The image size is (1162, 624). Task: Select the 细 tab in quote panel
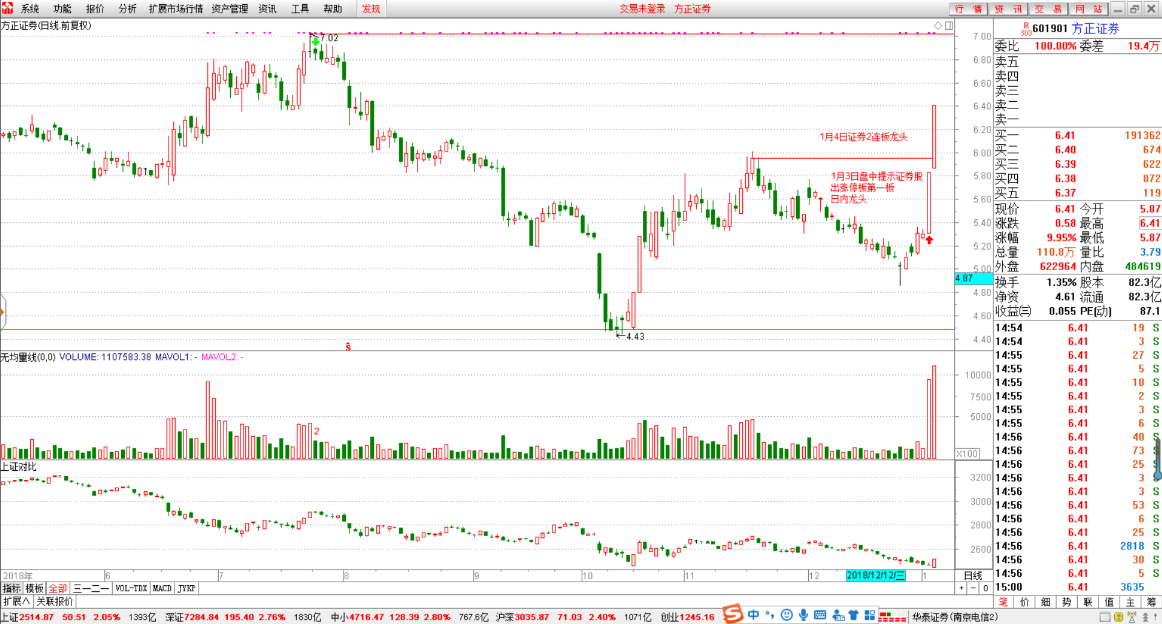1046,602
